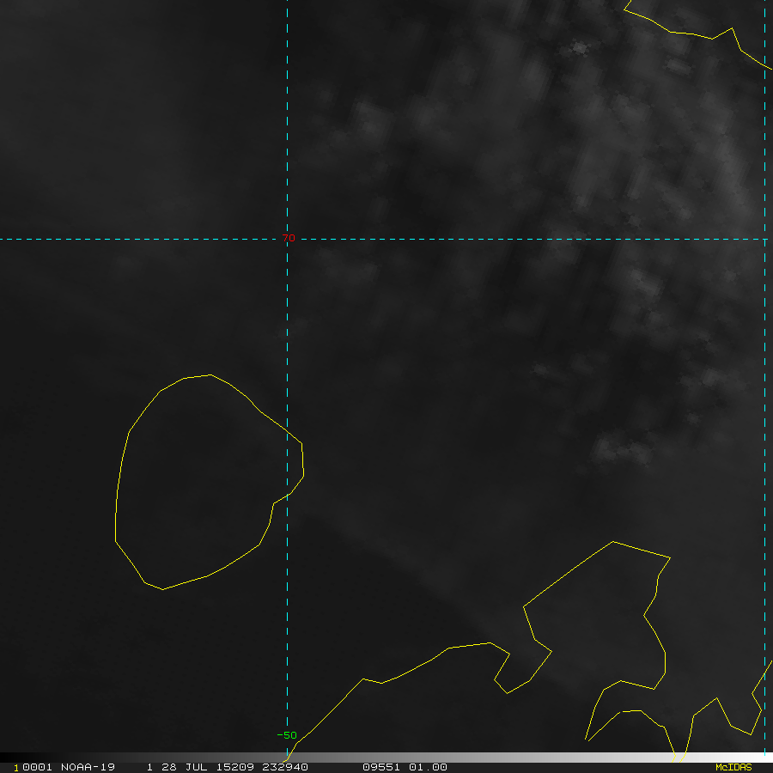Click the 09551 value in status bar

(x=381, y=767)
